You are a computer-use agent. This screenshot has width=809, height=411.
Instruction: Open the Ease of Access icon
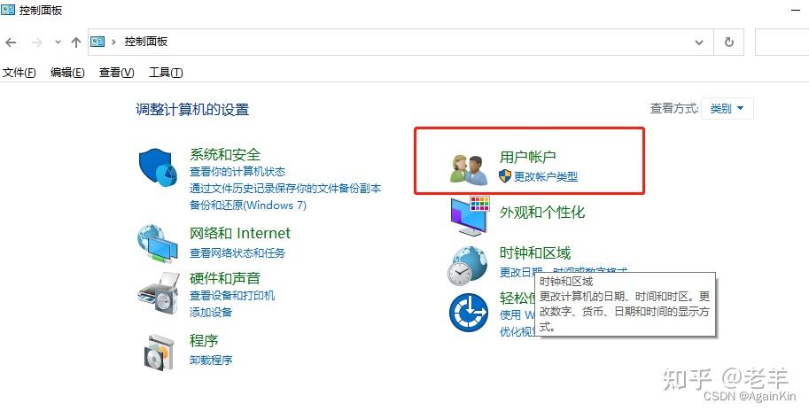[x=469, y=312]
